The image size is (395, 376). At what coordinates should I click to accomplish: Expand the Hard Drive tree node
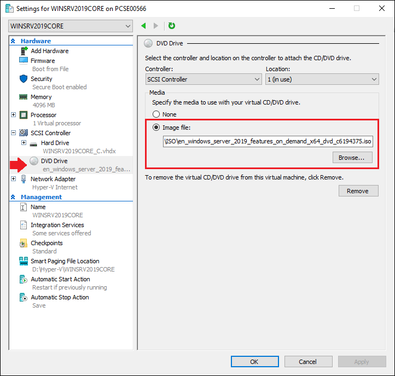coord(24,143)
